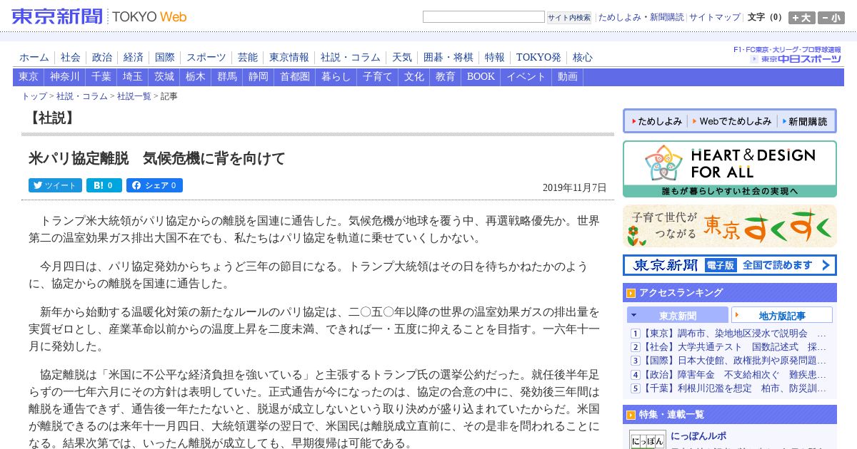Open the 社会 menu item
Image resolution: width=857 pixels, height=449 pixels.
coord(71,57)
